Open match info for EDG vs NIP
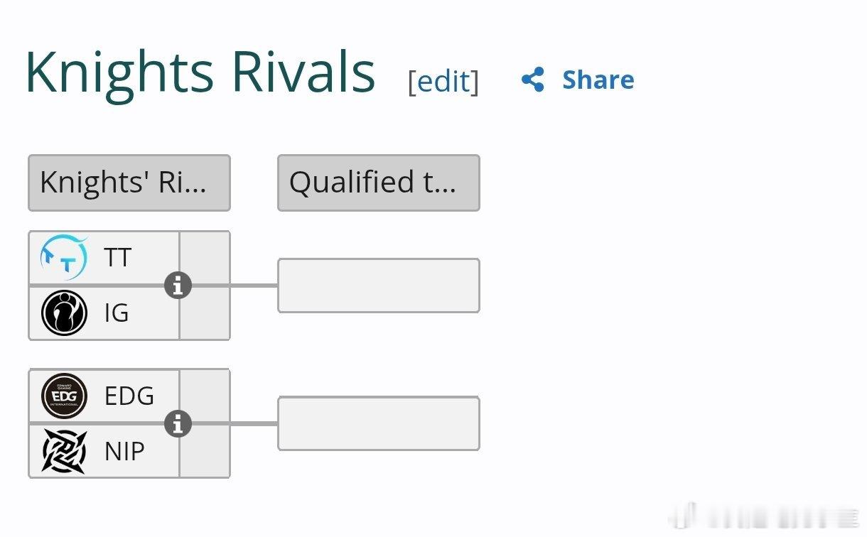This screenshot has width=867, height=537. click(x=178, y=424)
